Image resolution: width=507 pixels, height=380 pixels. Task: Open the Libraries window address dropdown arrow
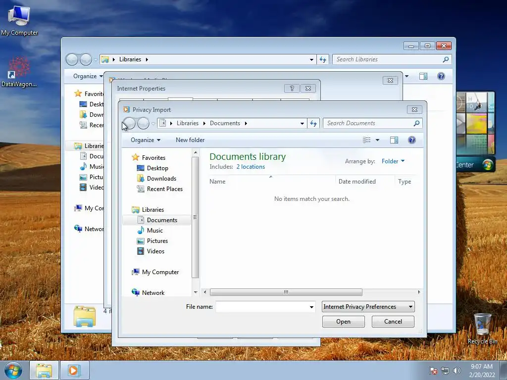coord(311,59)
